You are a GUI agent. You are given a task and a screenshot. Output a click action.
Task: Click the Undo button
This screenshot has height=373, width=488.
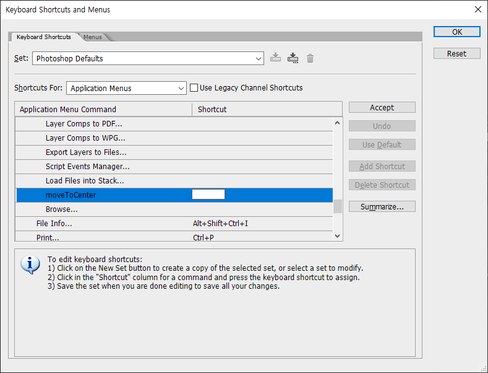(x=382, y=126)
